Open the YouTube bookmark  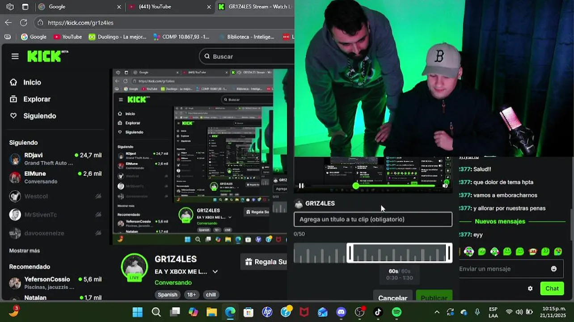[x=68, y=37]
